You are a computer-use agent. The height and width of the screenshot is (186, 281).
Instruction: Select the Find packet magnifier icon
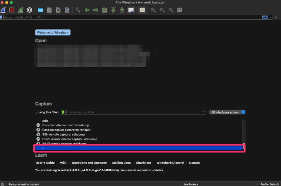[78, 10]
